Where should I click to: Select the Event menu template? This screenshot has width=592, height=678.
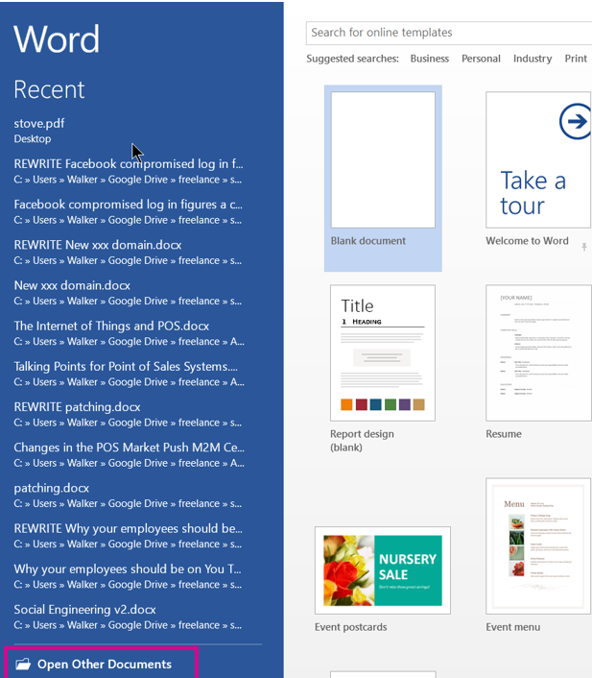[538, 546]
